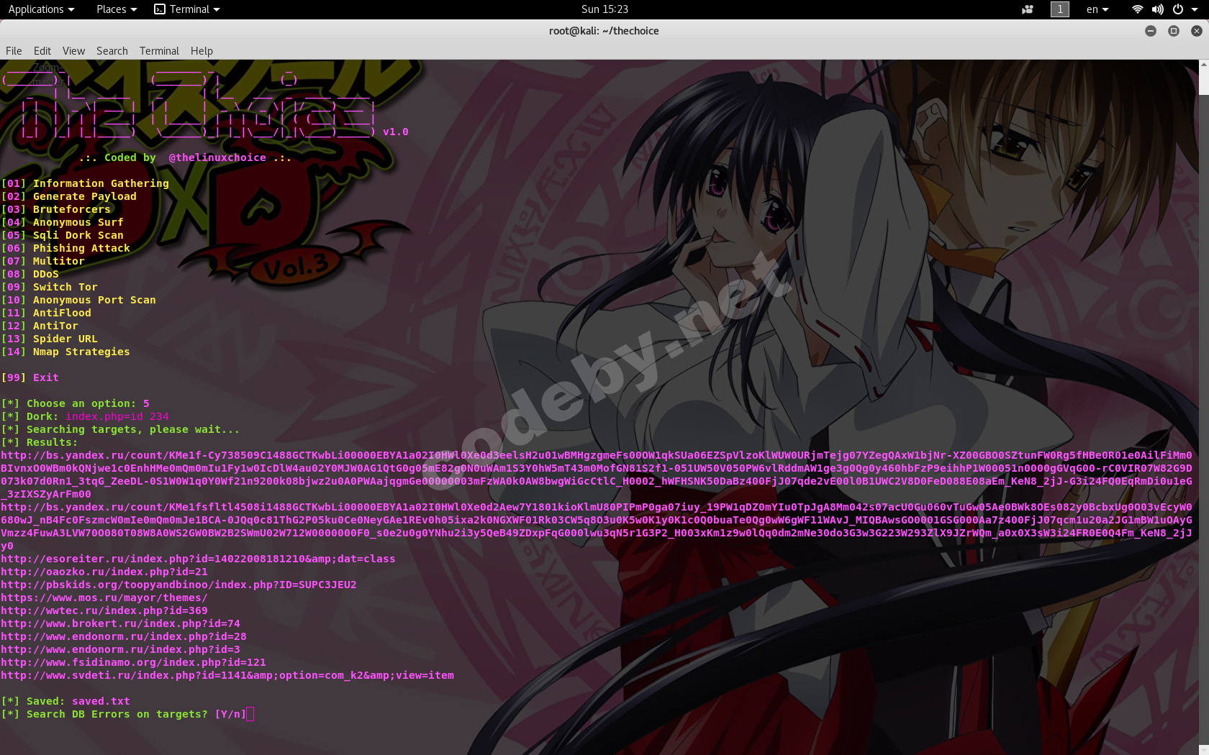The height and width of the screenshot is (755, 1209).
Task: Click the endonorm.ru id=3 URL
Action: 121,649
